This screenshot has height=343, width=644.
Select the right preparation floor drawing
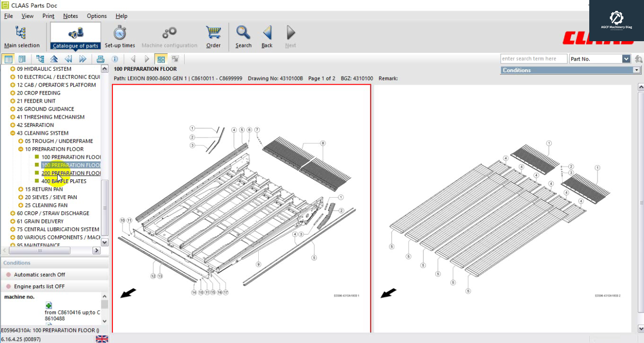click(x=503, y=208)
